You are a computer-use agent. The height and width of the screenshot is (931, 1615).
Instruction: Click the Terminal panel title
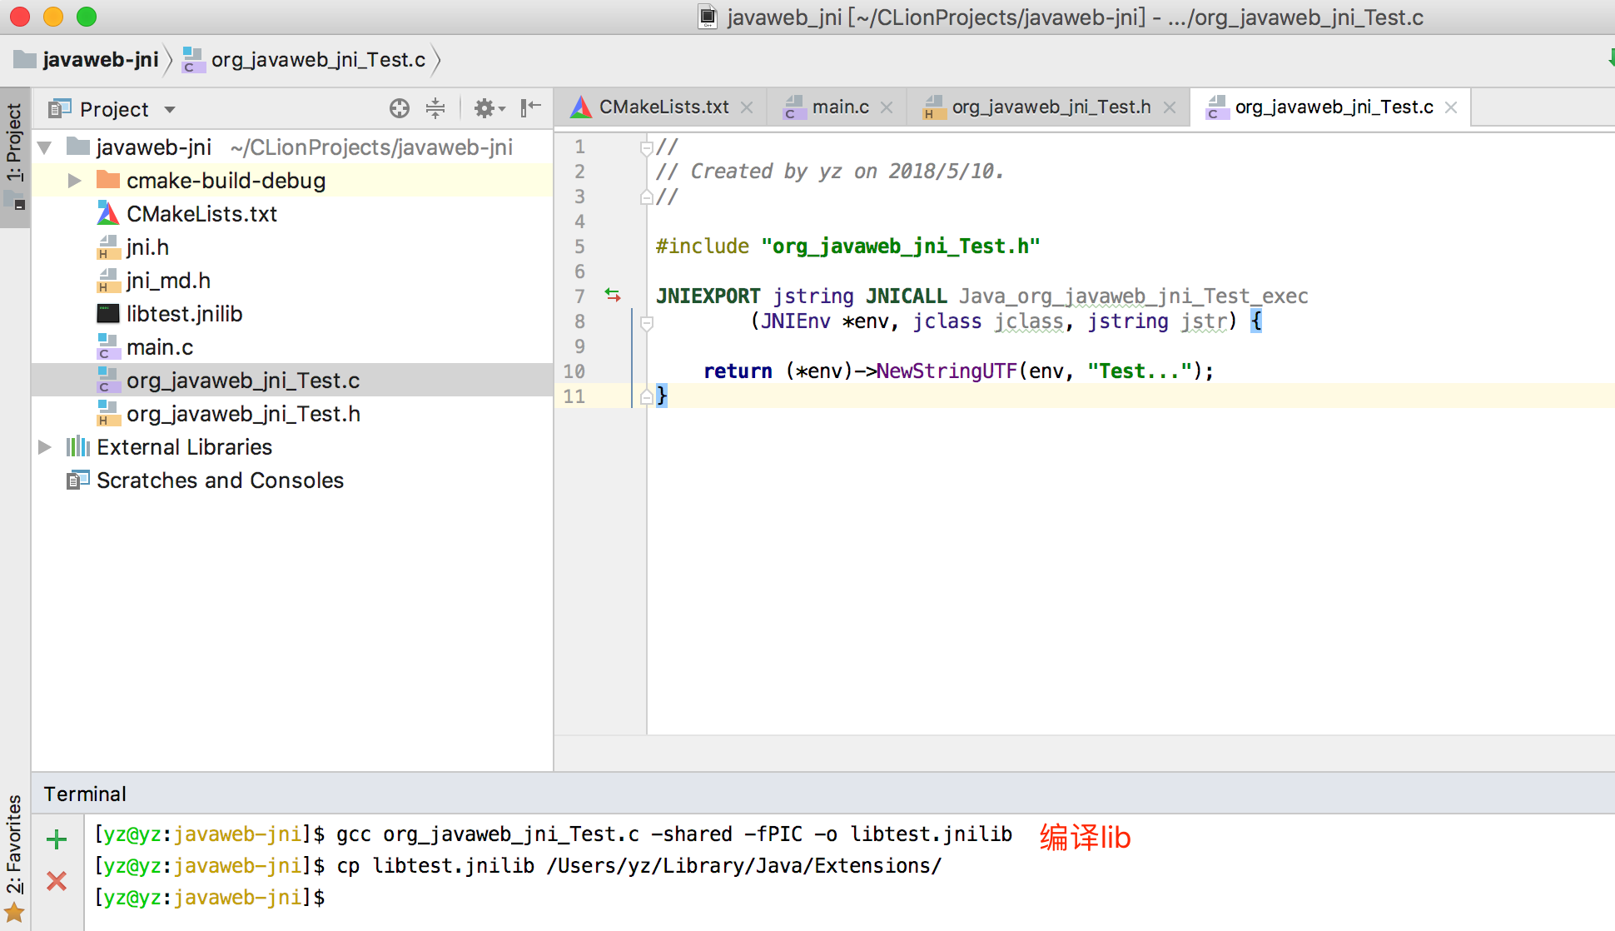85,794
